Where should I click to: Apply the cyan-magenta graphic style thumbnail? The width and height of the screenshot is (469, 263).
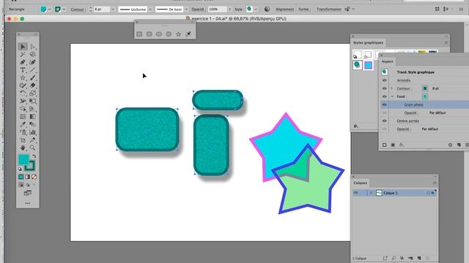pos(368,65)
